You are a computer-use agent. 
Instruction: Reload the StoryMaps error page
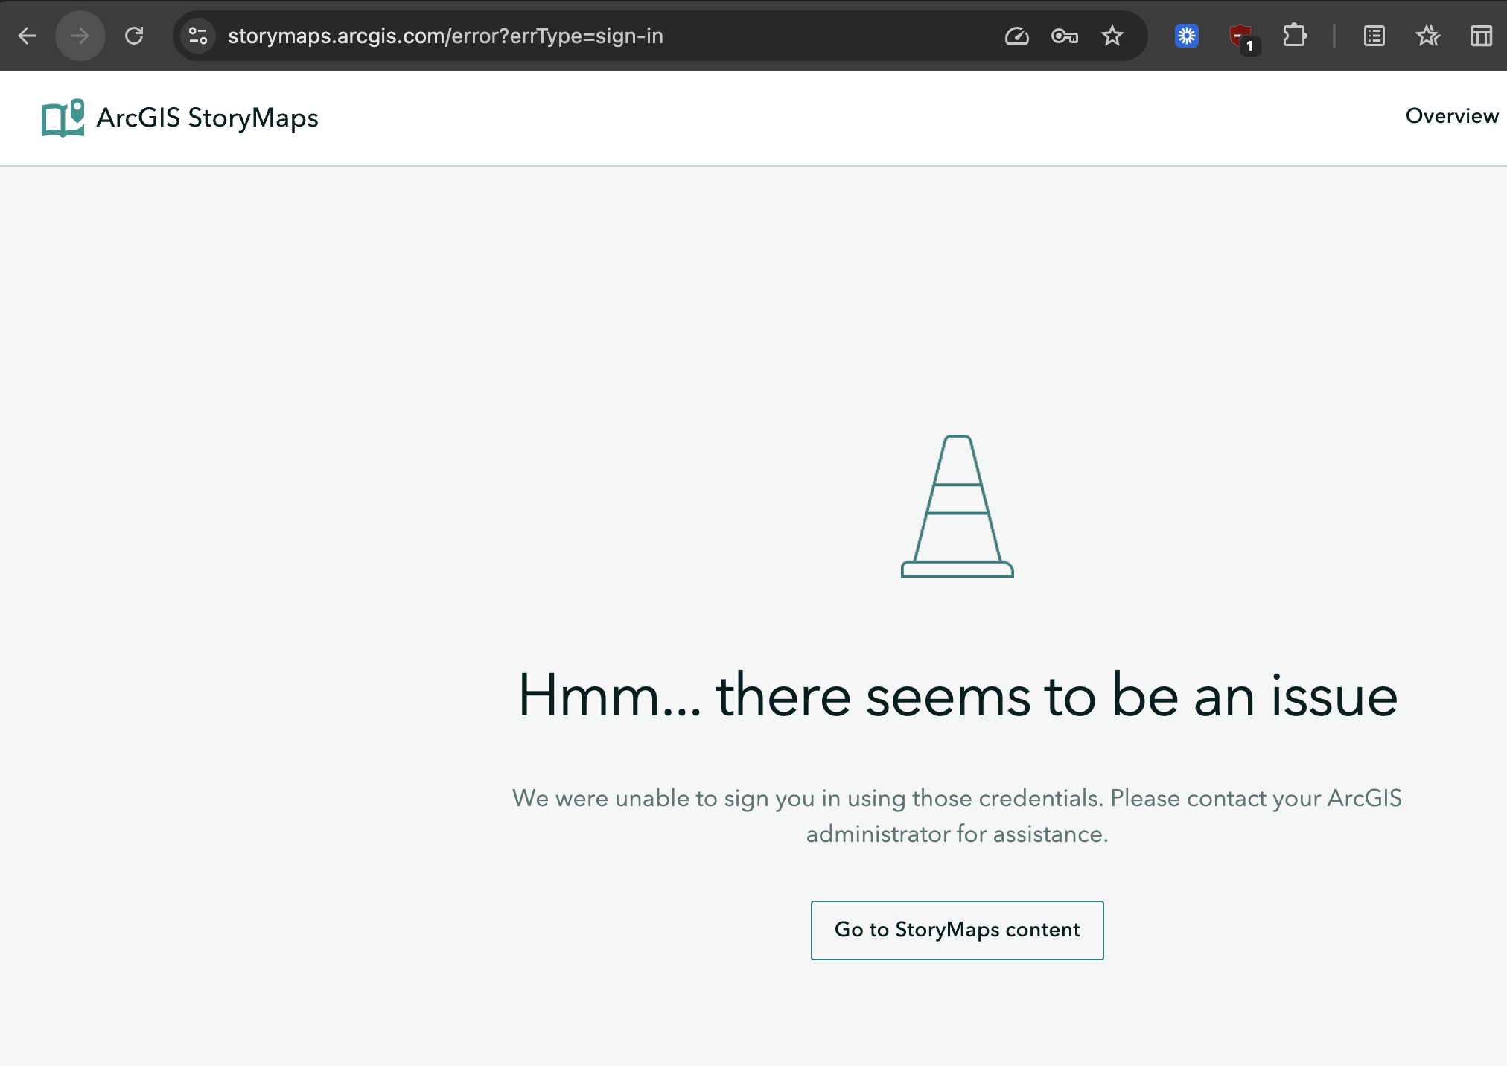(134, 36)
